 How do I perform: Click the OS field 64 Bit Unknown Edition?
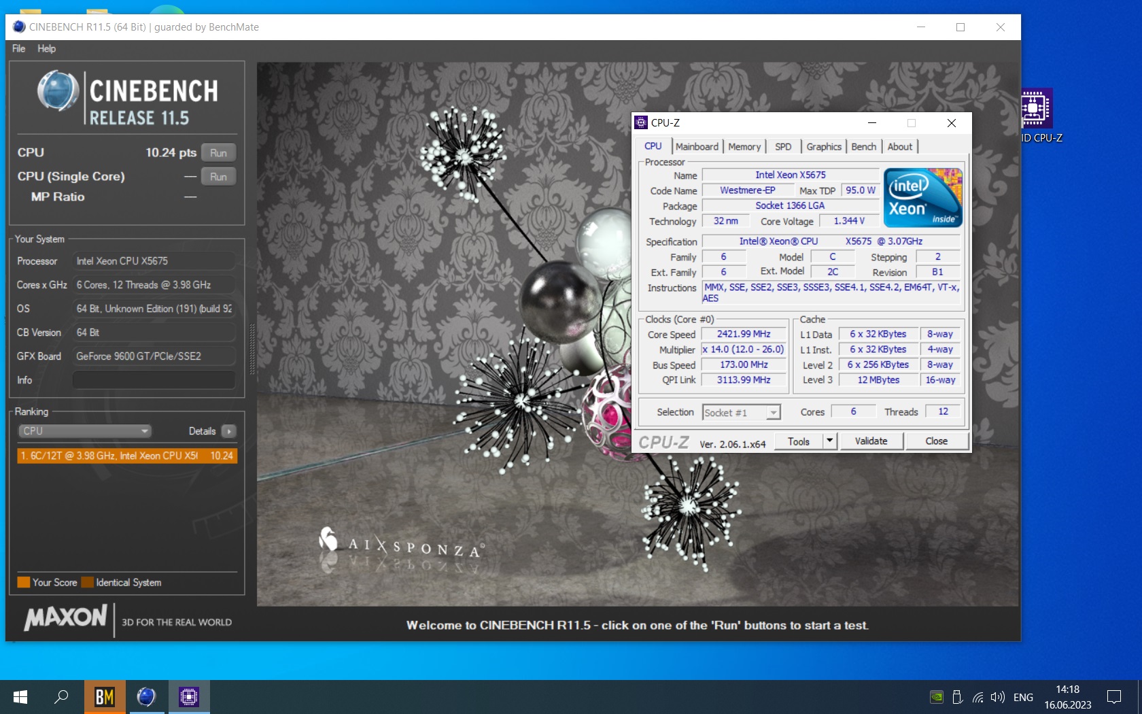coord(154,309)
